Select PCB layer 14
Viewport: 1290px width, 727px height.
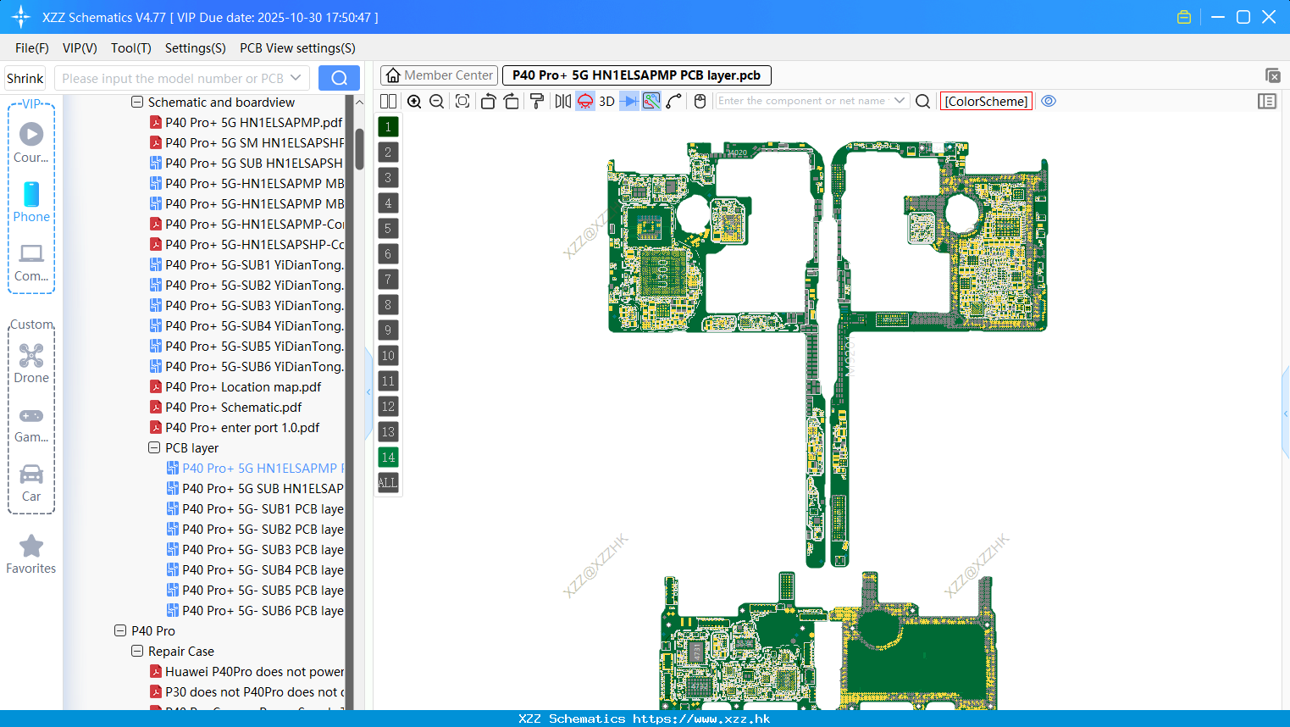pyautogui.click(x=388, y=458)
